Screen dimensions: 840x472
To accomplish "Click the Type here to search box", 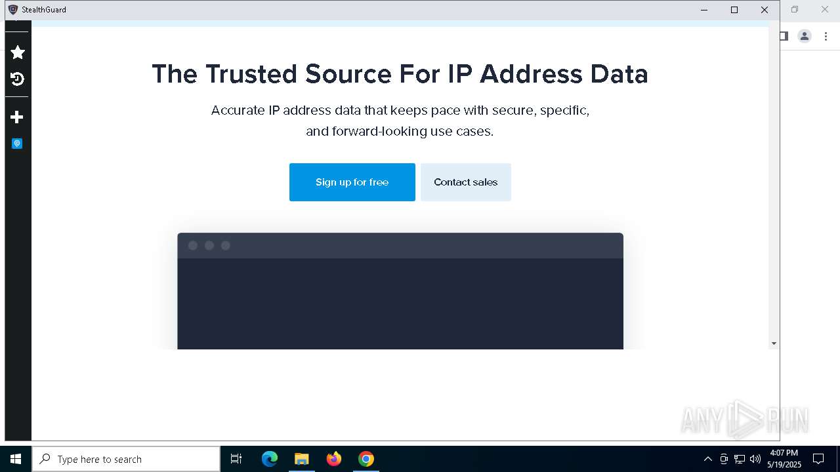I will coord(126,459).
